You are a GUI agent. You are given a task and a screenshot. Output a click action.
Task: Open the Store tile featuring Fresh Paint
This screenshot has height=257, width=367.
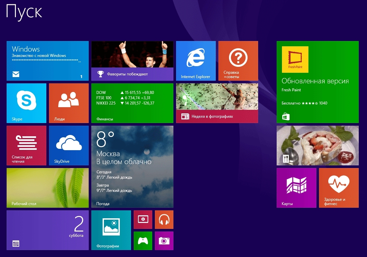tap(318, 82)
